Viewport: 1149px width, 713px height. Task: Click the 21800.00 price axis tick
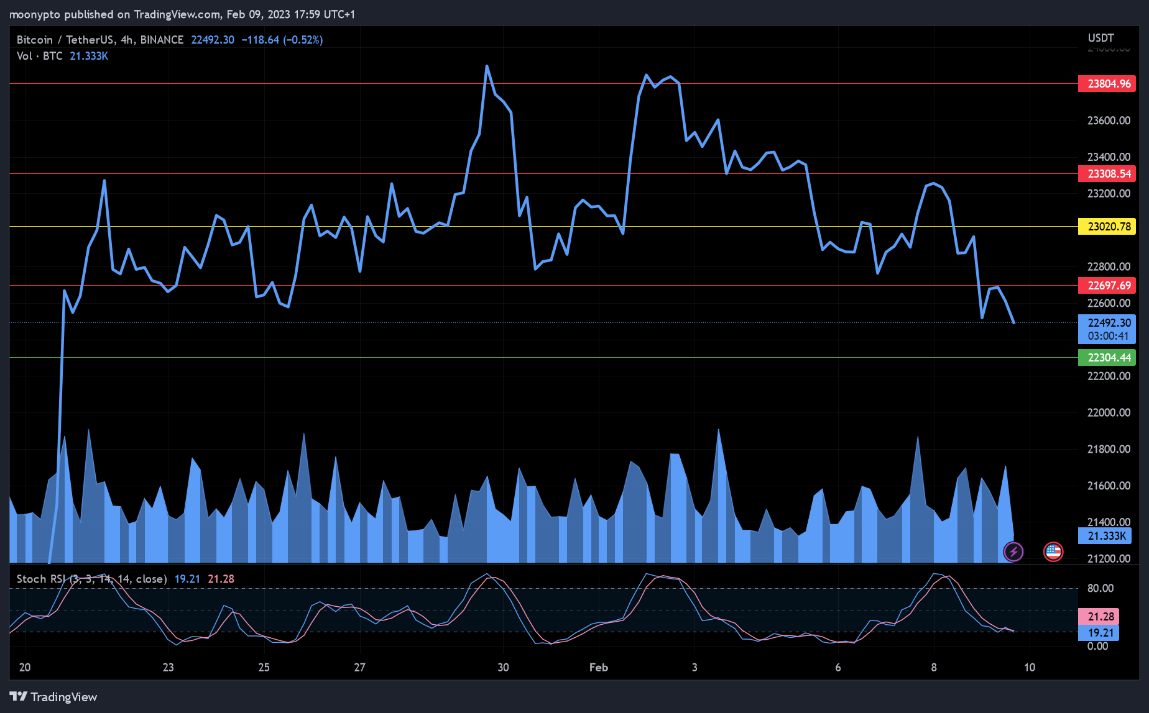pyautogui.click(x=1109, y=449)
